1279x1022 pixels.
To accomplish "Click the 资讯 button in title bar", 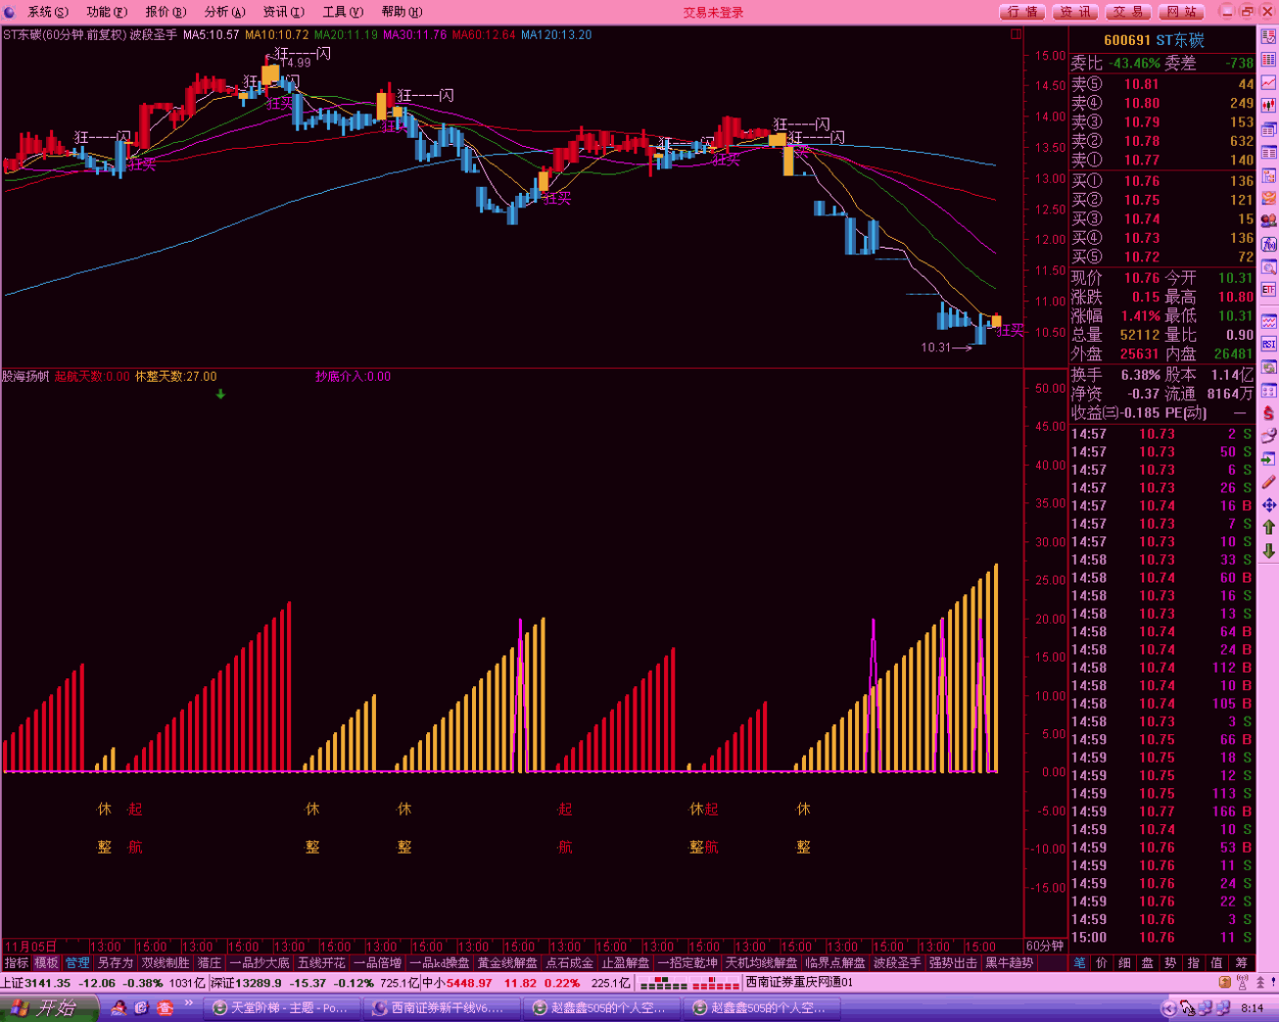I will click(x=1075, y=12).
